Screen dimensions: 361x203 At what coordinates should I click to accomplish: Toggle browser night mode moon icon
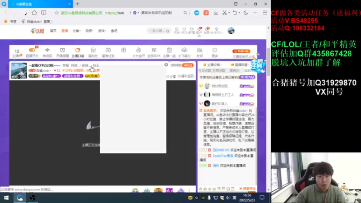click(245, 13)
